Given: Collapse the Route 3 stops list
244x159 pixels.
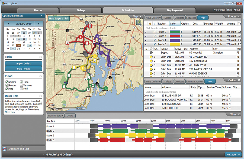Looking at the screenshot, I should tap(146, 44).
